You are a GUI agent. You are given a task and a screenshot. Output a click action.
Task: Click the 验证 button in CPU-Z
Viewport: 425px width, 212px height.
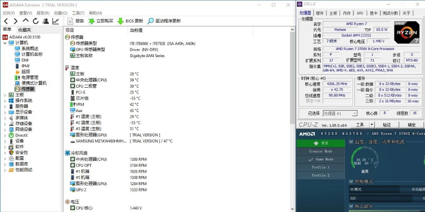point(387,125)
